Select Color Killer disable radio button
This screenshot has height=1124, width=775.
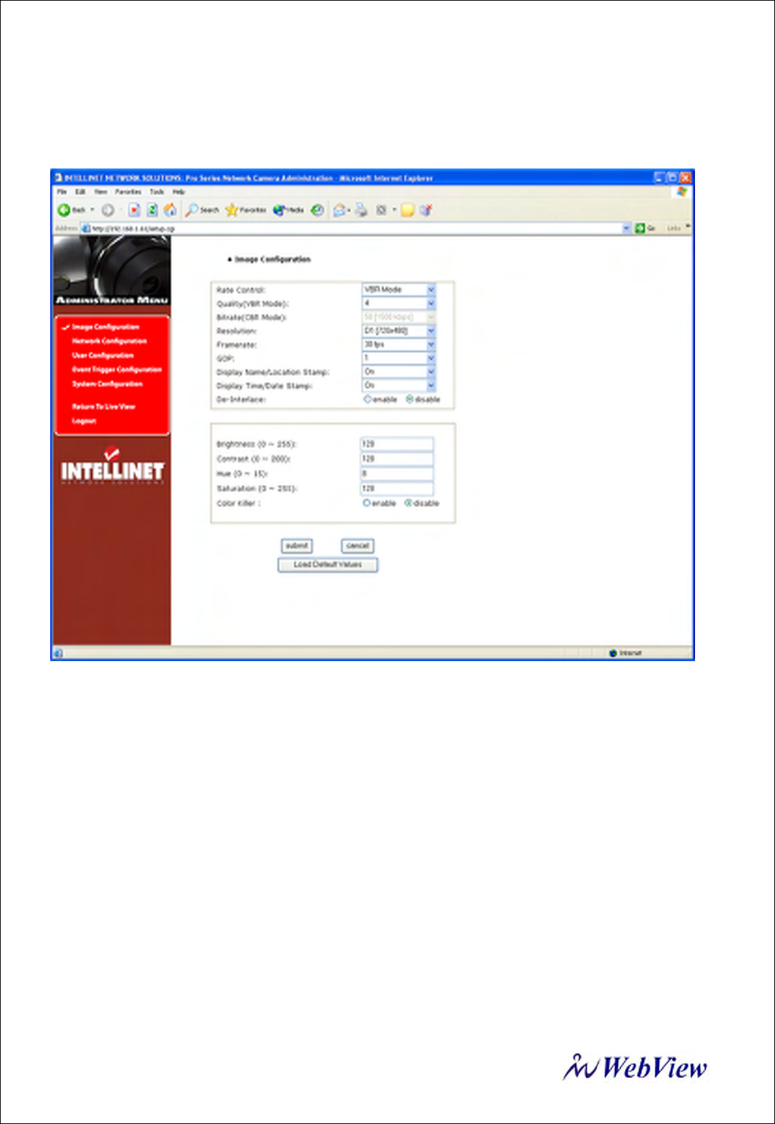point(408,503)
